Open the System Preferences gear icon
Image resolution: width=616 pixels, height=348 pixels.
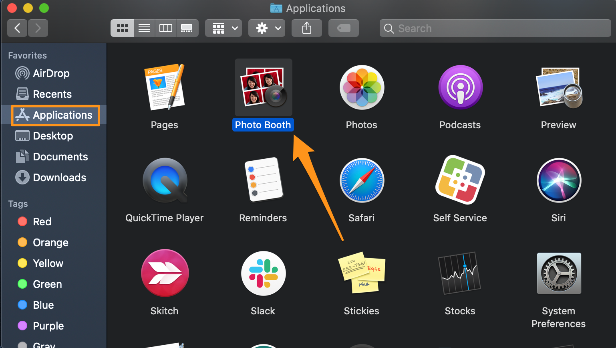(559, 273)
